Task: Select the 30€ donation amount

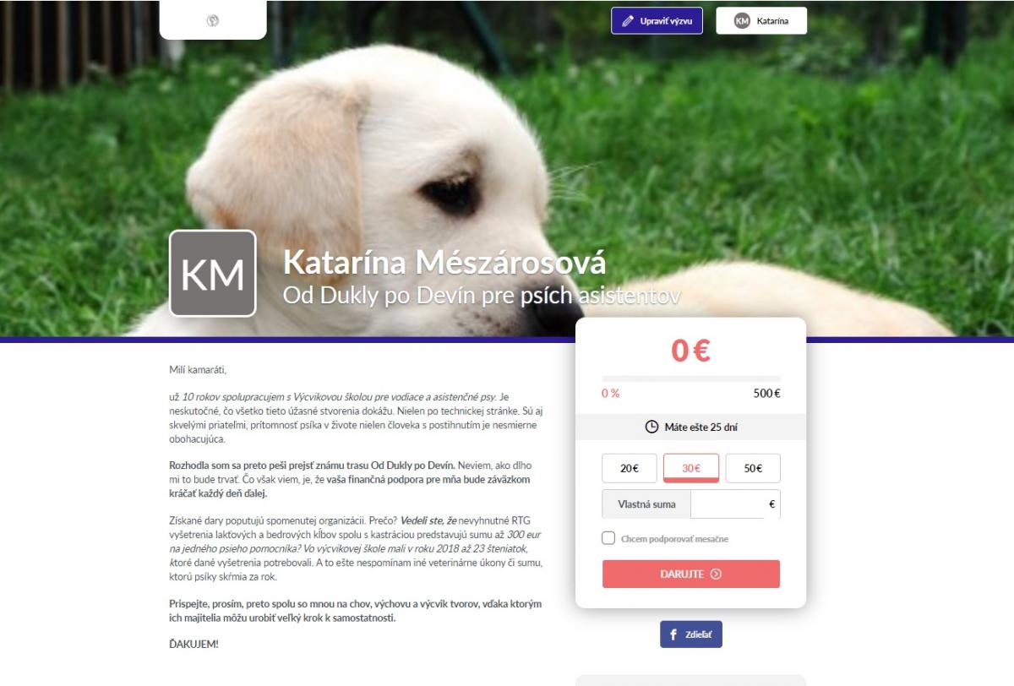Action: tap(691, 468)
